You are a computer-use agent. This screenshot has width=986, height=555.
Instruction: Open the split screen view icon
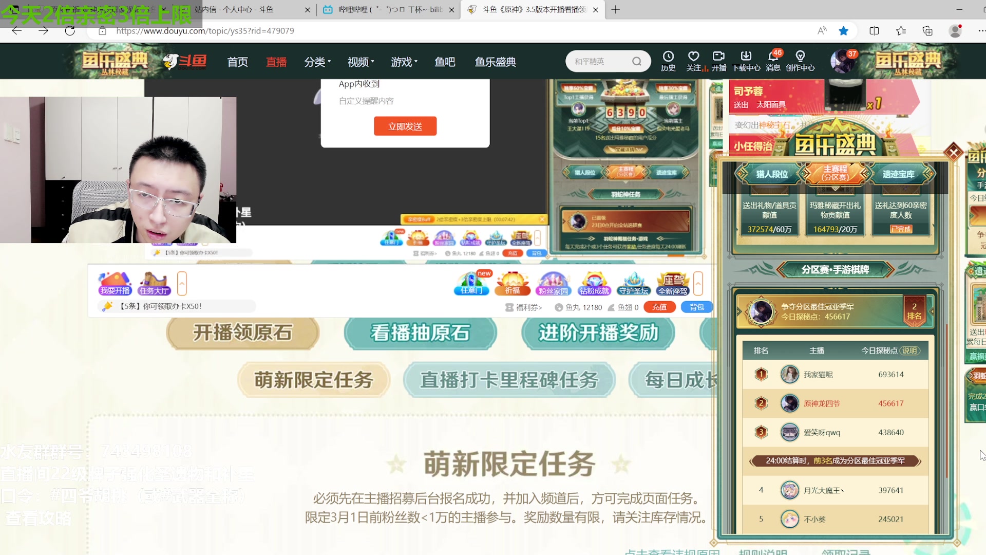[x=874, y=31]
